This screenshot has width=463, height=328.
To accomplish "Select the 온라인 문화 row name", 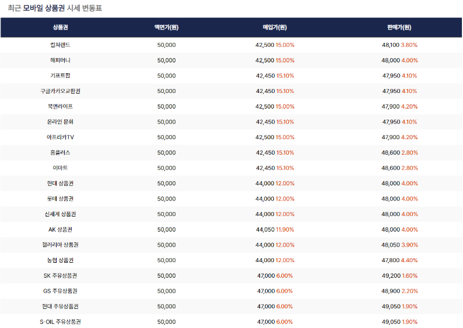I will (x=60, y=122).
